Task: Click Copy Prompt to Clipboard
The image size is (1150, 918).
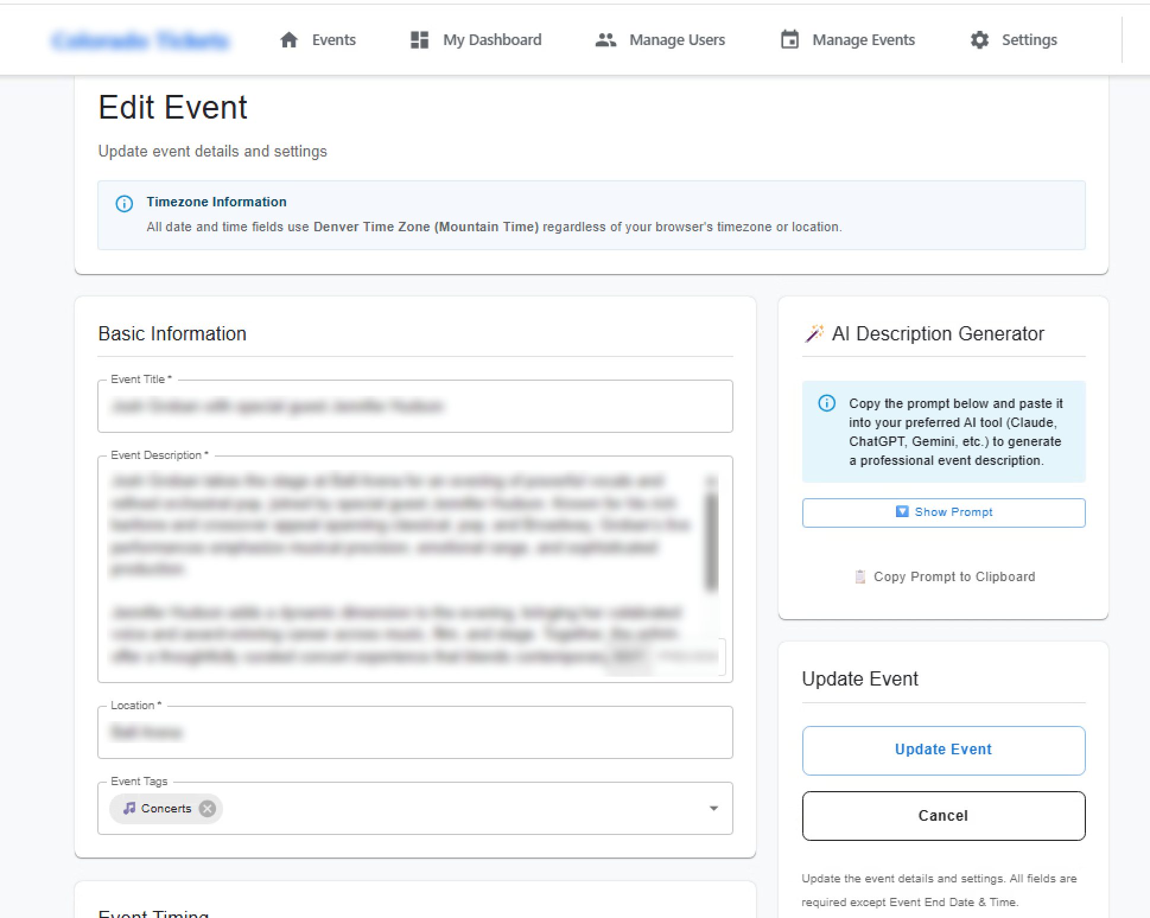Action: click(943, 576)
